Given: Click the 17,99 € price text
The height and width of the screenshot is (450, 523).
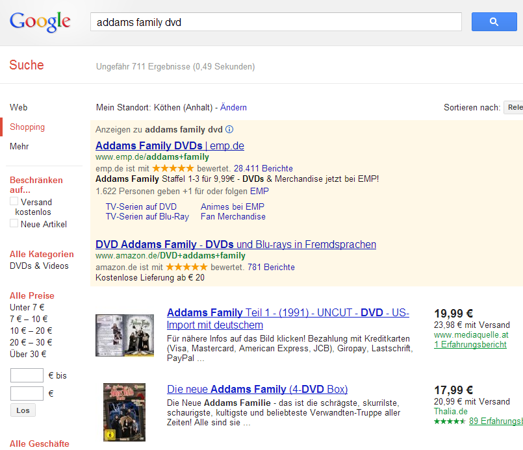Looking at the screenshot, I should (x=453, y=390).
